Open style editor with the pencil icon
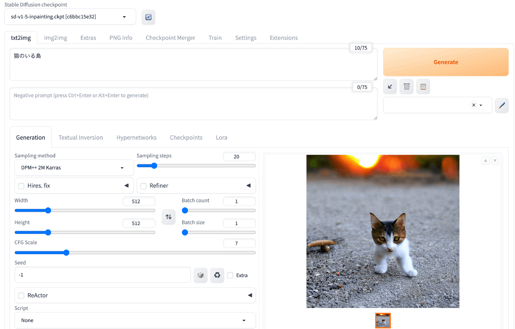This screenshot has height=329, width=515. pyautogui.click(x=502, y=105)
